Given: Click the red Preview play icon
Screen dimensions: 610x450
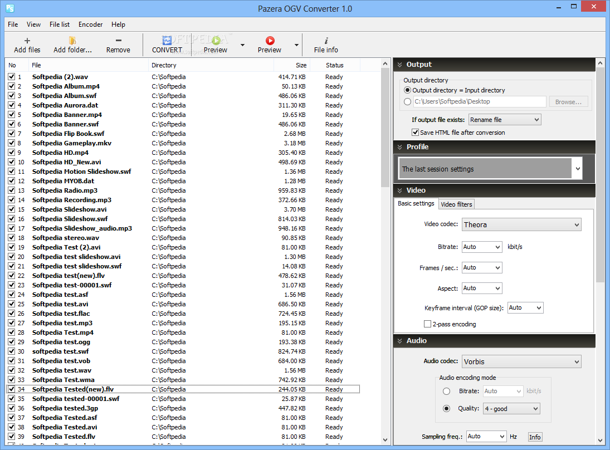Looking at the screenshot, I should (x=270, y=41).
